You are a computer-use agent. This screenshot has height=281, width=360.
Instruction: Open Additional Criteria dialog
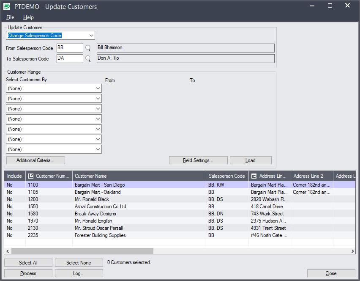(x=35, y=160)
